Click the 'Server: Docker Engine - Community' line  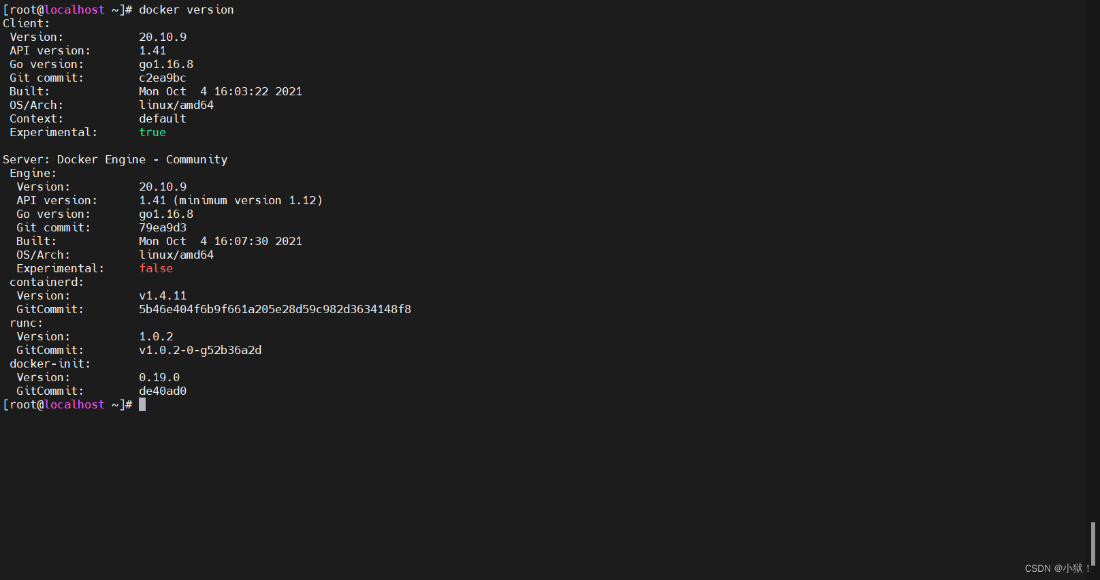point(115,159)
